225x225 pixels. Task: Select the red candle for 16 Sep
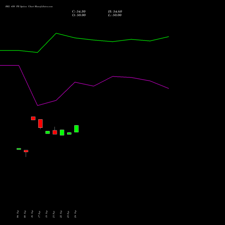click(x=33, y=118)
